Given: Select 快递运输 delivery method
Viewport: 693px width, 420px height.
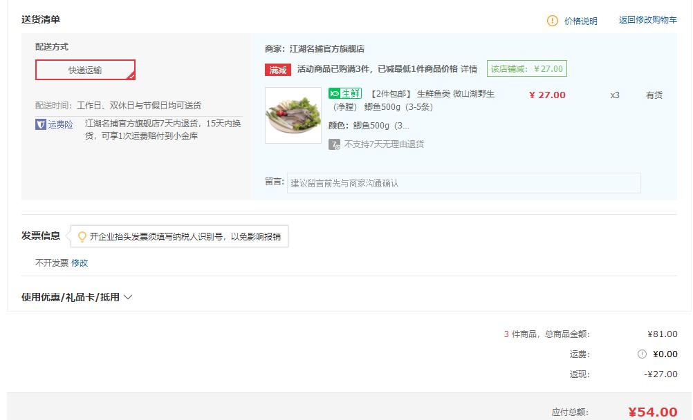Looking at the screenshot, I should (85, 70).
